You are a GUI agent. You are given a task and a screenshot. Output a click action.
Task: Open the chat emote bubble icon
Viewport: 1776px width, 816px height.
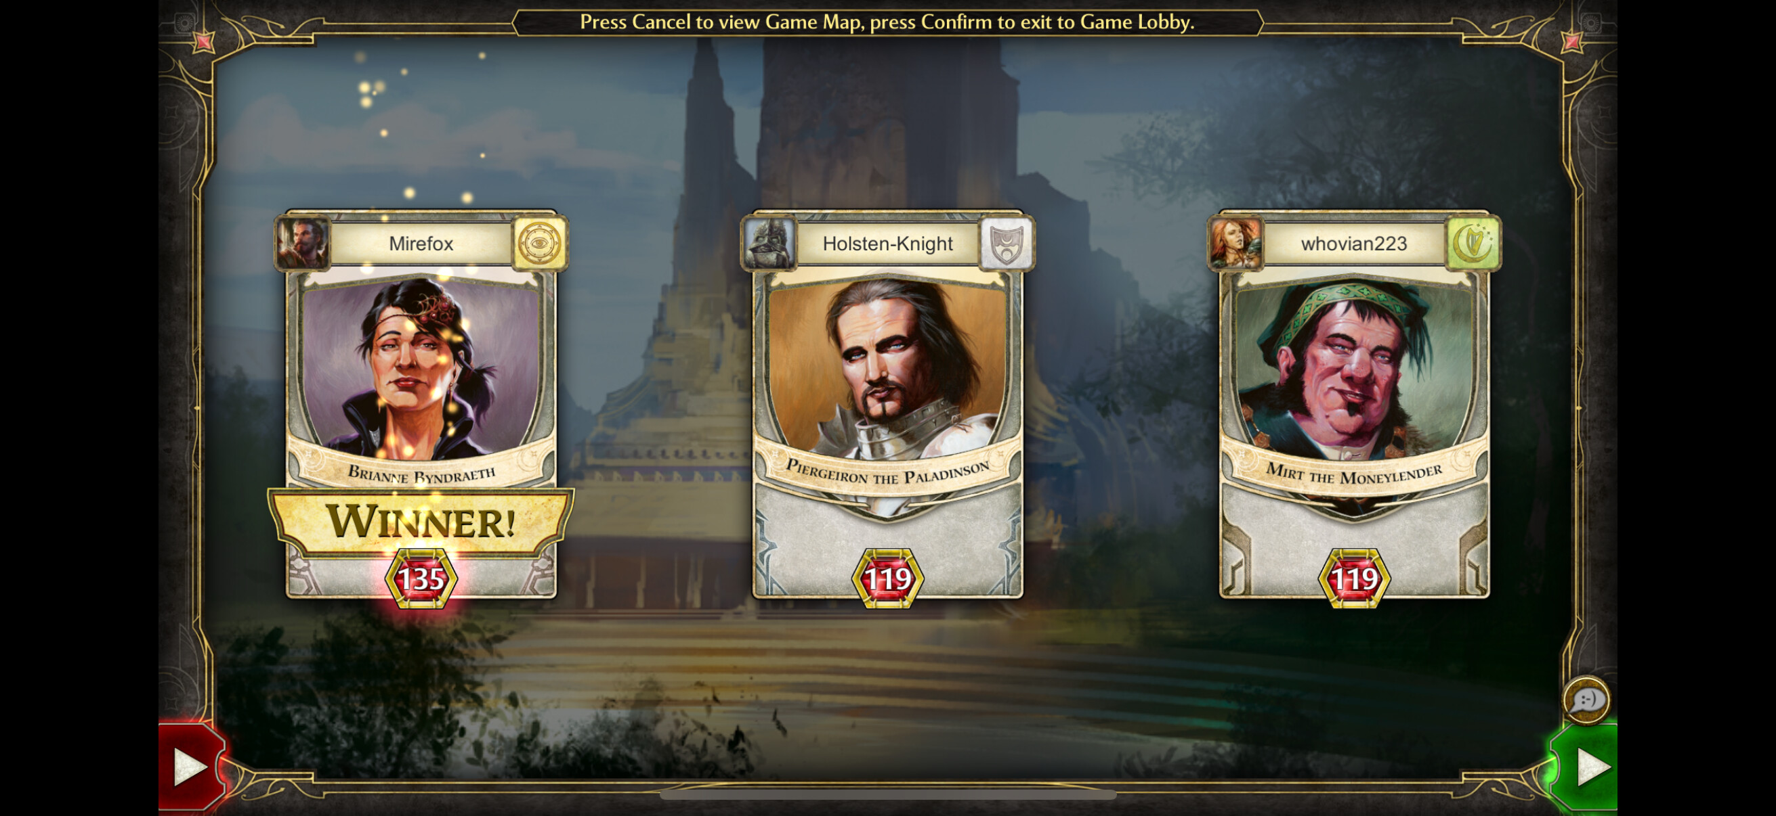[x=1586, y=700]
